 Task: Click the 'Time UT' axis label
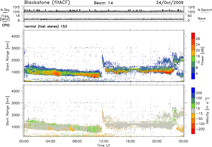pos(104,145)
